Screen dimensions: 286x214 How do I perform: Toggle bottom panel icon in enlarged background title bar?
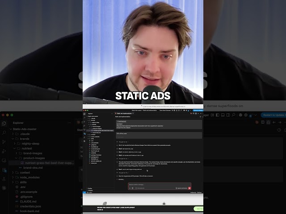(x=223, y=115)
